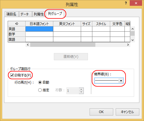Click horizontal scrollbar left arrow

tap(28, 45)
